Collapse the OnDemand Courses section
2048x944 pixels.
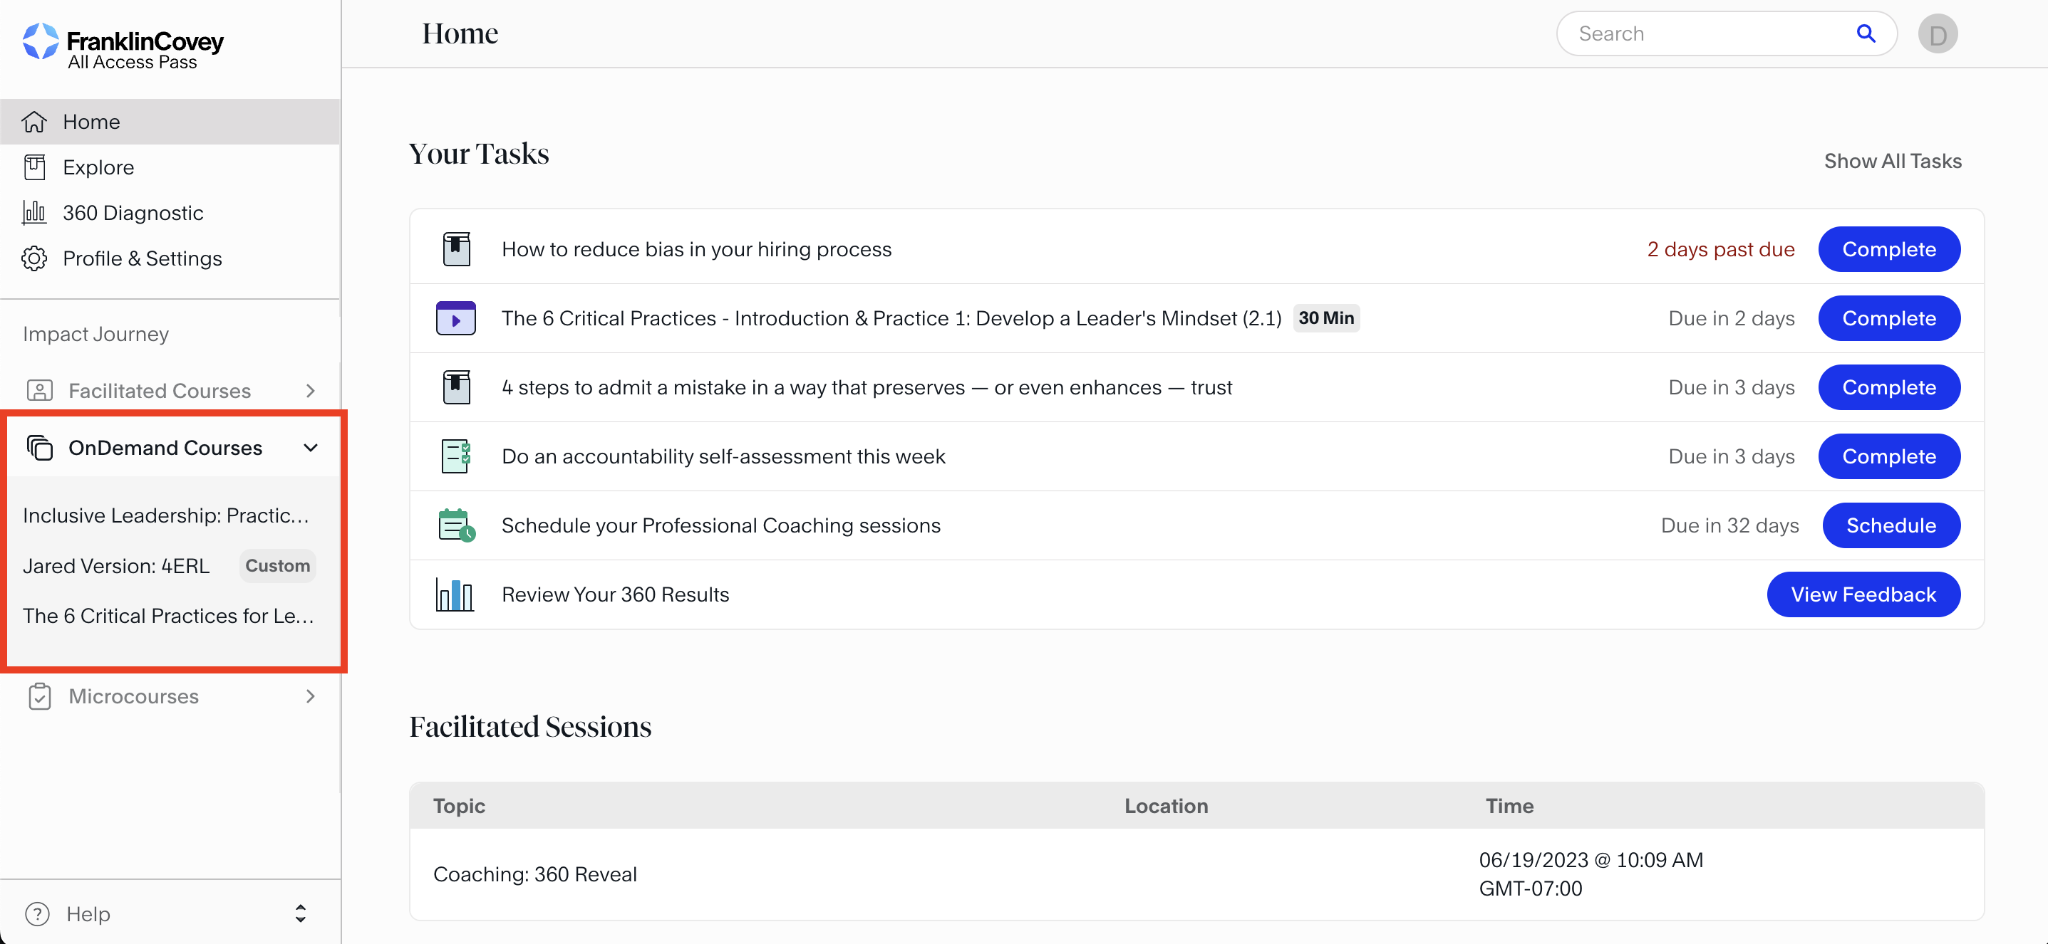(310, 448)
